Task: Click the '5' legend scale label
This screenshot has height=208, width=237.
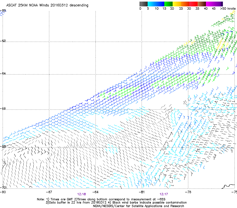Action: tap(148, 9)
